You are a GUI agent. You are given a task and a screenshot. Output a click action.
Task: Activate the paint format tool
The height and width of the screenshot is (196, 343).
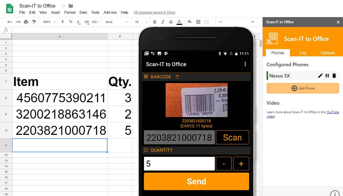[34, 22]
